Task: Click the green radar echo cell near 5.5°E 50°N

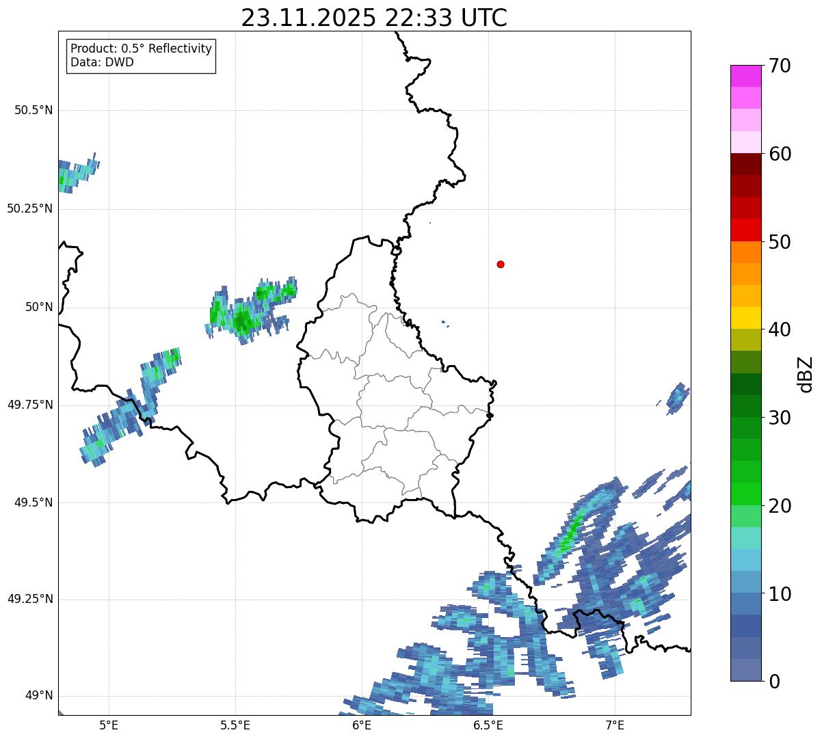Action: [x=241, y=320]
